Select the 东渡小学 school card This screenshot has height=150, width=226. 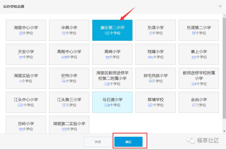(156, 30)
